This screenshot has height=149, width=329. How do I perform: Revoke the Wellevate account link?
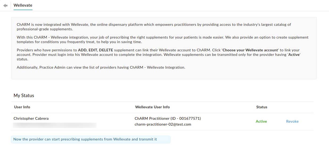292,121
